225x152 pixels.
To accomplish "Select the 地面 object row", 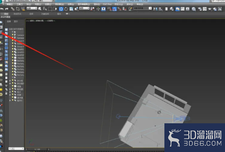I will [17, 87].
